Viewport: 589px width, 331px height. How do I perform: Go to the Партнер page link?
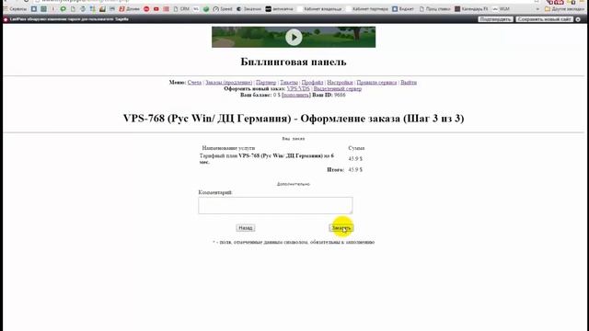266,83
